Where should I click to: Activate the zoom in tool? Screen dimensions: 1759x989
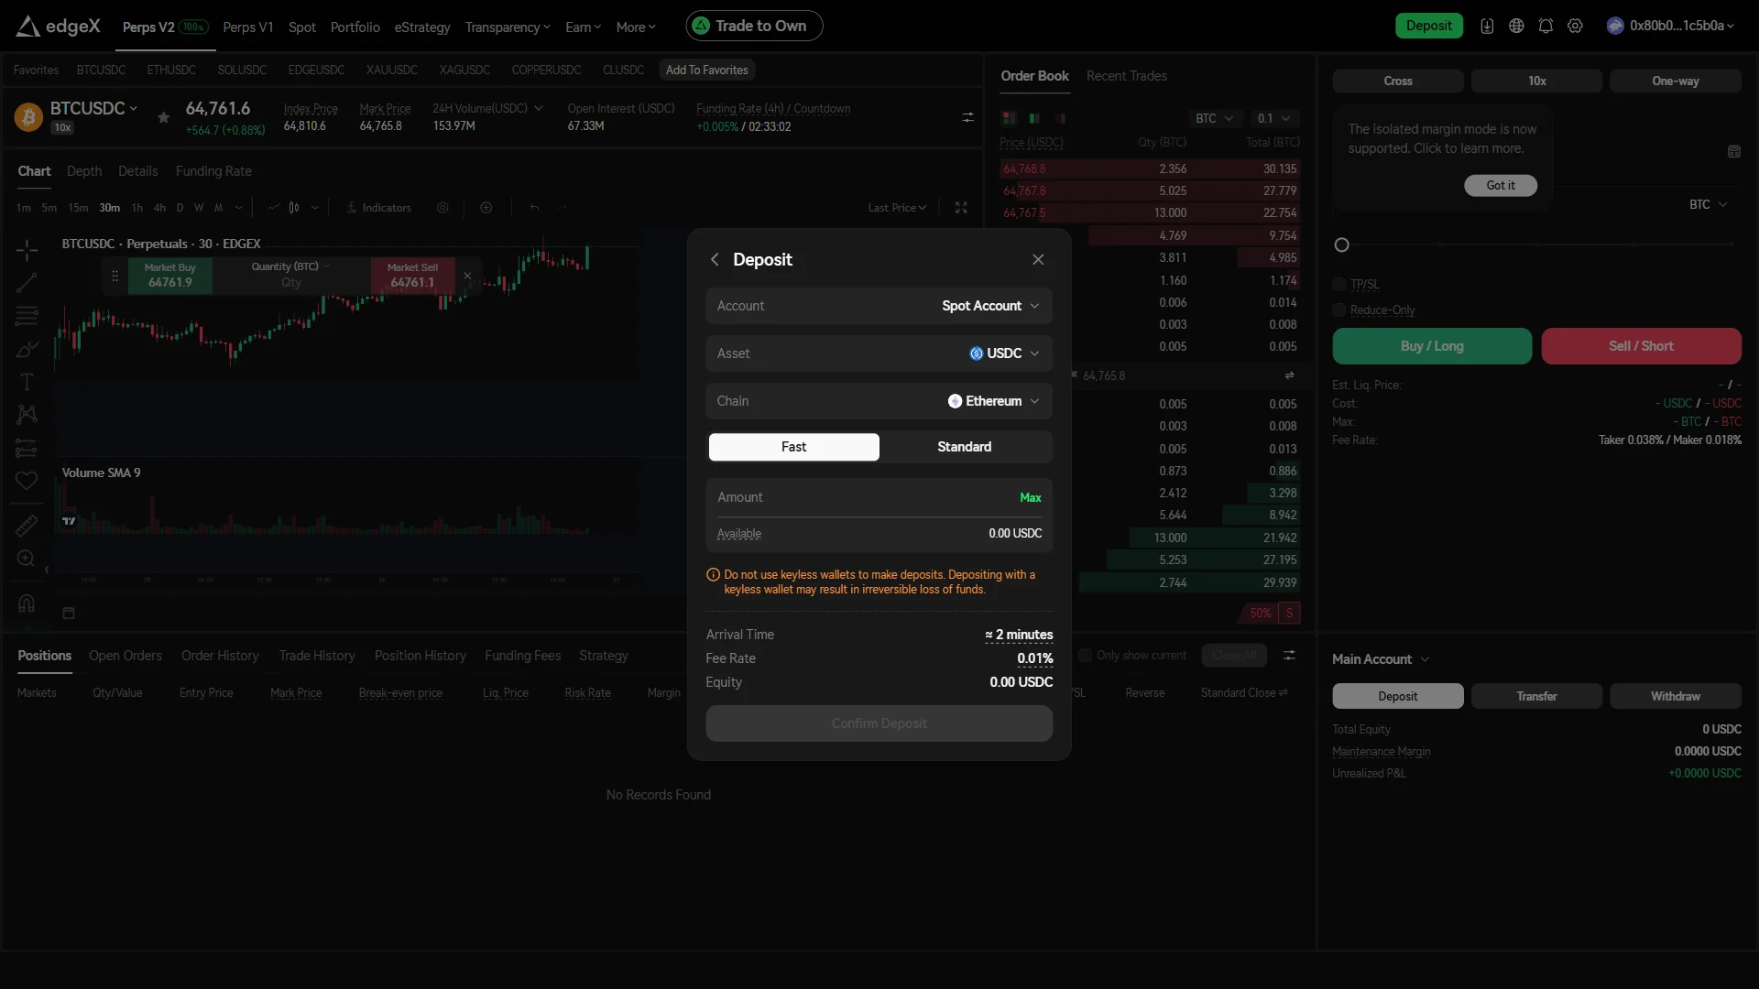tap(27, 559)
